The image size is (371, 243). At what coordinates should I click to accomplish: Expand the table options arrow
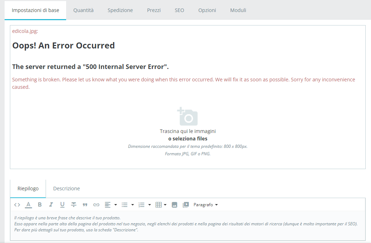pos(165,205)
